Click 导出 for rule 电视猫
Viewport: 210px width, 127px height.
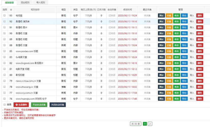point(184,15)
